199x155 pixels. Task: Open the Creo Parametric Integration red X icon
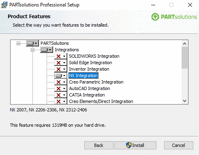pyautogui.click(x=61, y=82)
